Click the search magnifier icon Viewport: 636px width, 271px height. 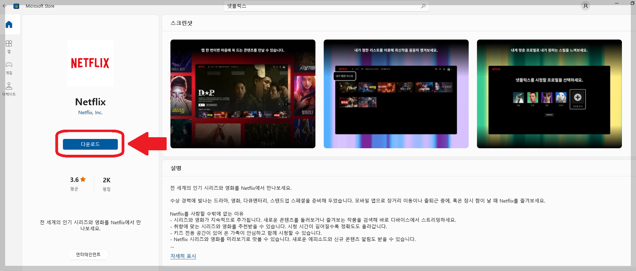[423, 6]
